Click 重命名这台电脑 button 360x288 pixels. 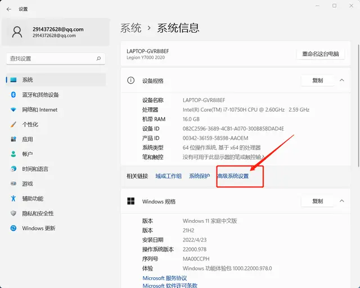(321, 54)
